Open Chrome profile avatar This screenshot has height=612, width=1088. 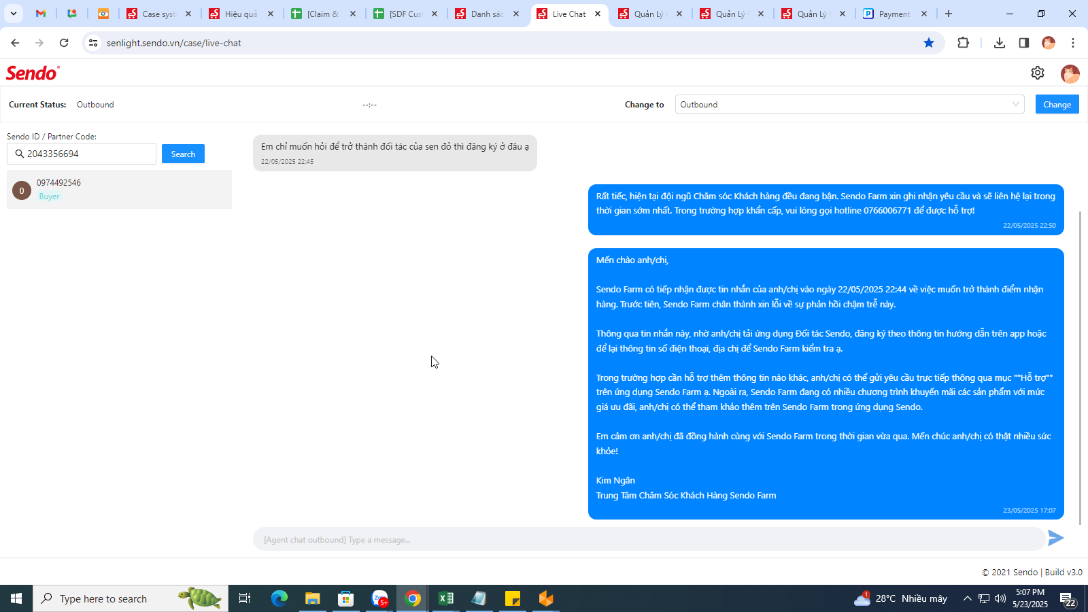(x=1049, y=43)
